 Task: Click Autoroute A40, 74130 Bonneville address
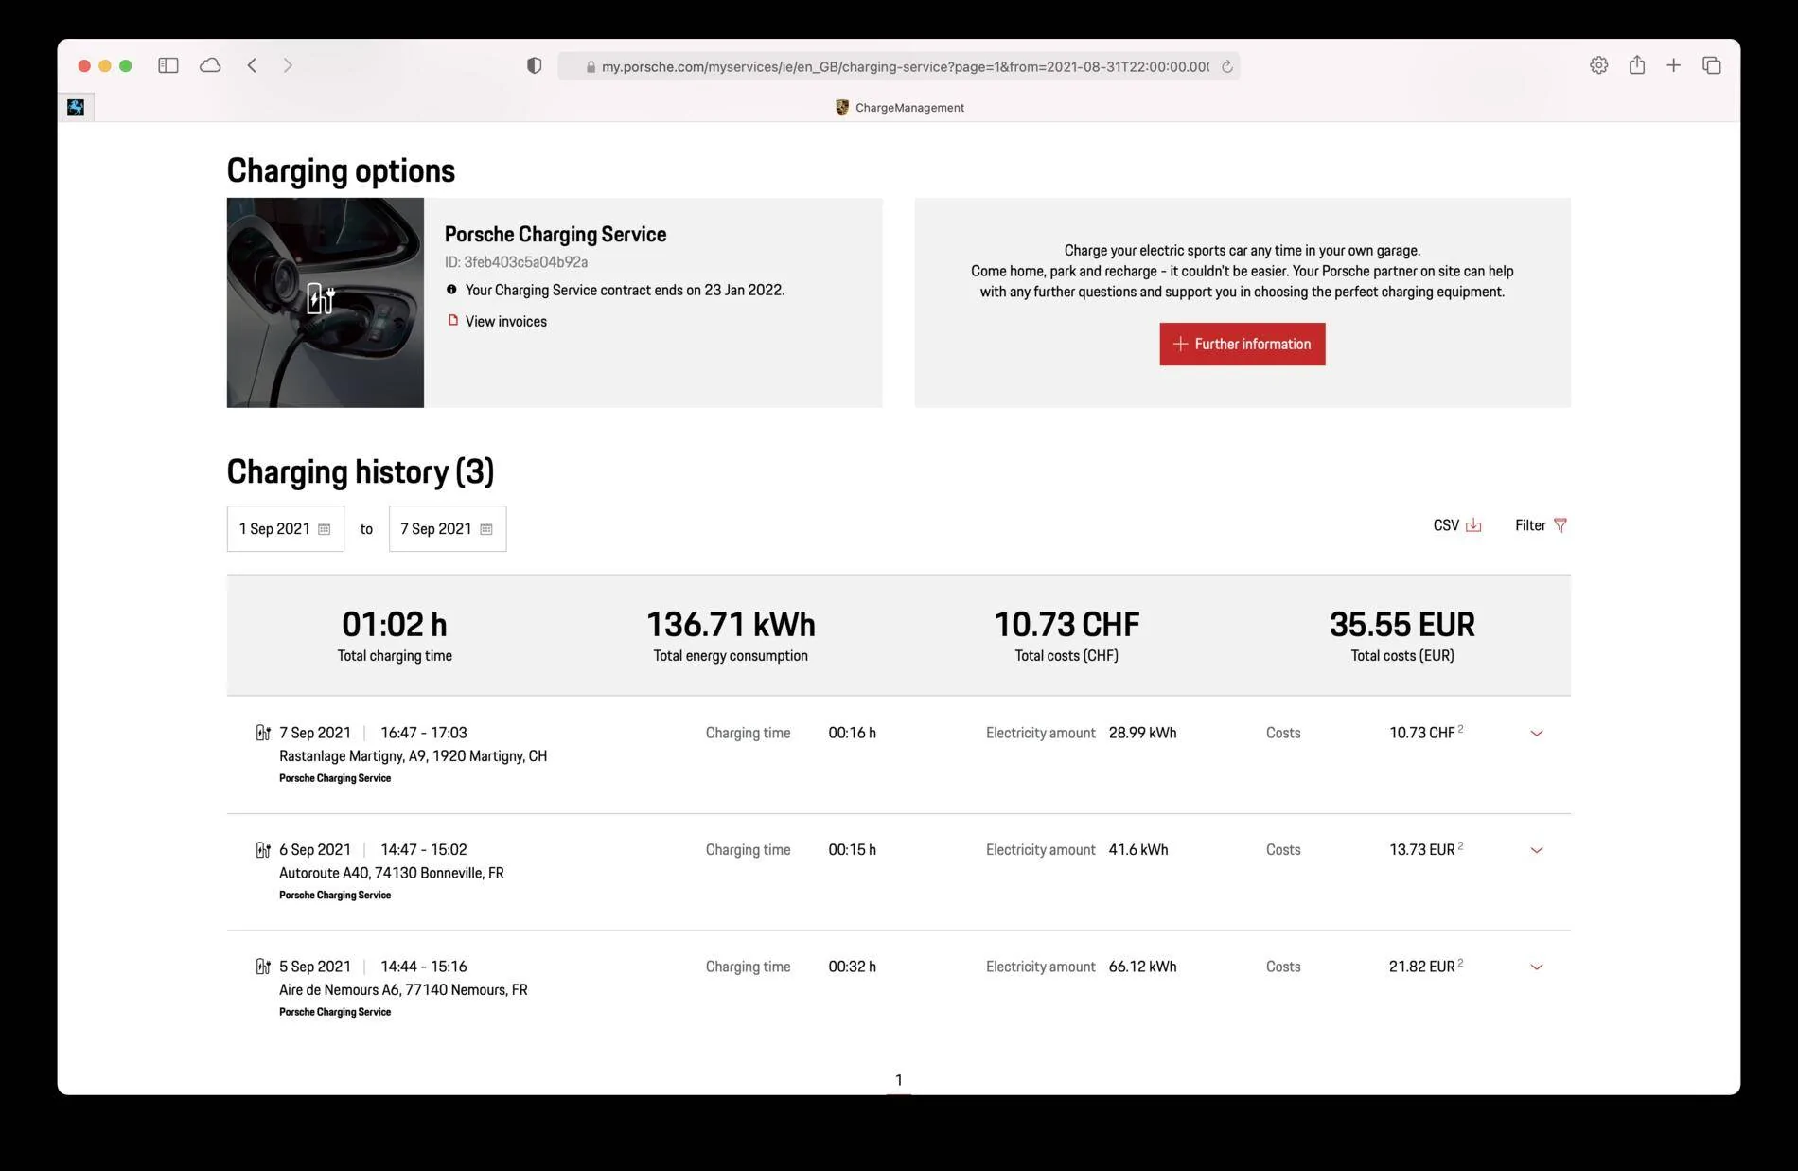pyautogui.click(x=392, y=873)
